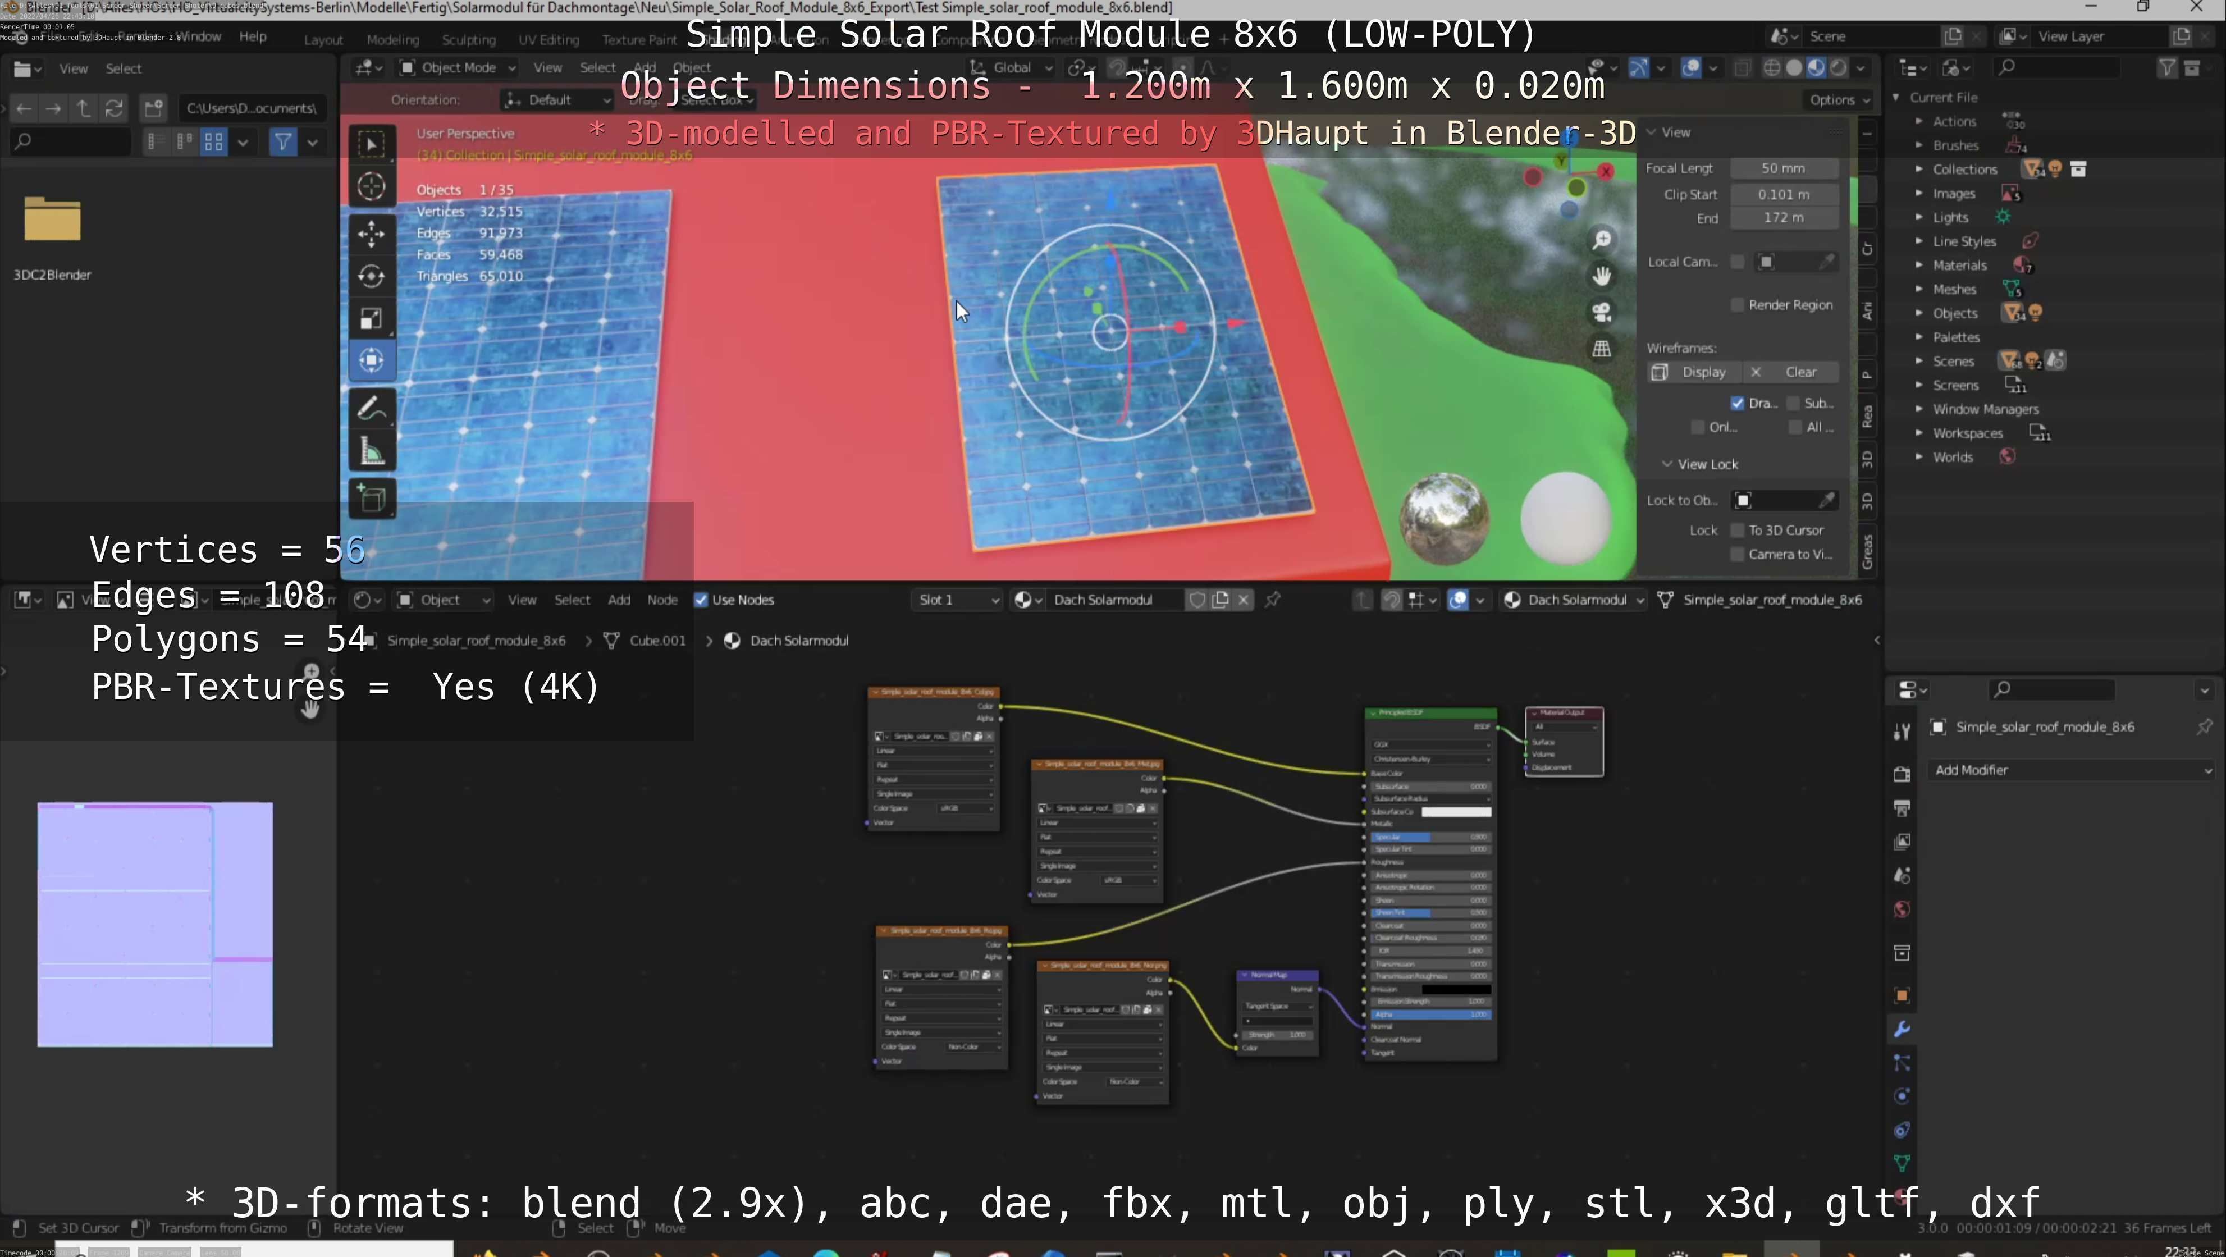Screen dimensions: 2226x1257
Task: Toggle the Dra... wireframe checkbox
Action: click(x=1737, y=404)
